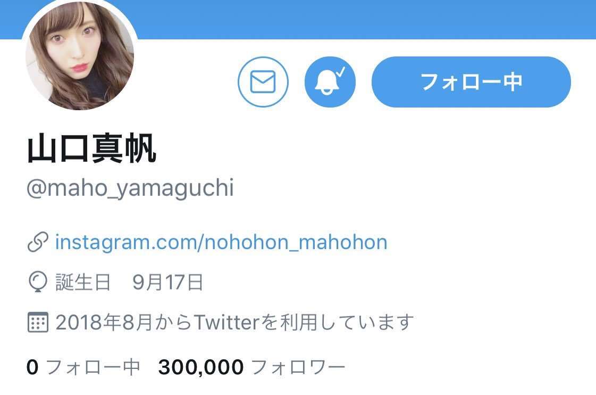This screenshot has width=596, height=395.
Task: Tap the フォロー中 following button
Action: click(471, 82)
